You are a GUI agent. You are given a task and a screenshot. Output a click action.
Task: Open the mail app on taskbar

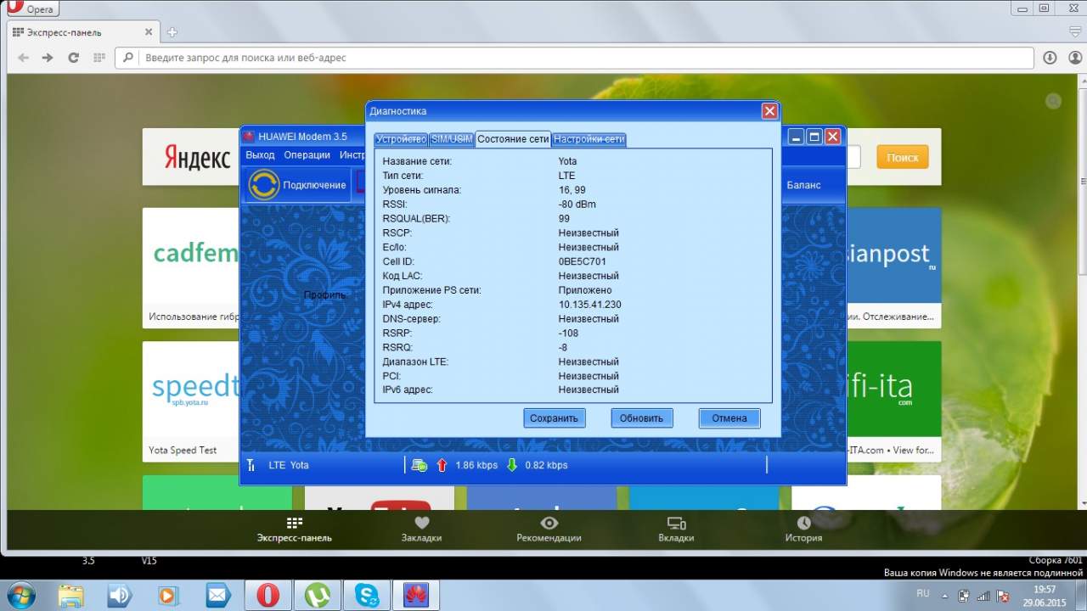pyautogui.click(x=218, y=595)
